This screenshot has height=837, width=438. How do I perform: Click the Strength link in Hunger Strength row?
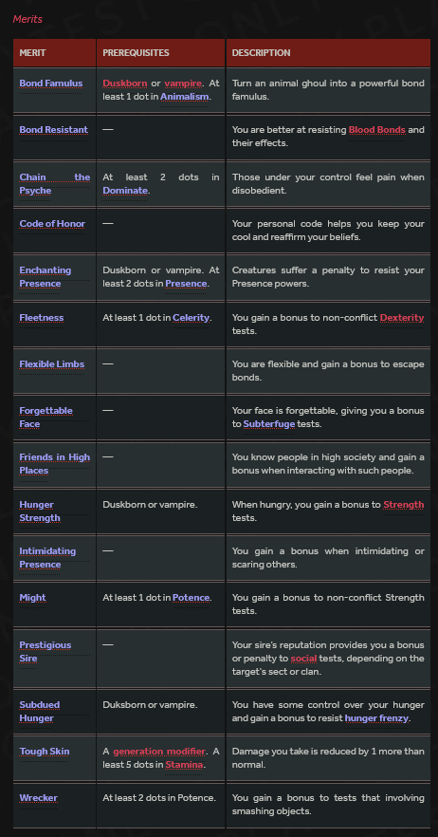403,505
